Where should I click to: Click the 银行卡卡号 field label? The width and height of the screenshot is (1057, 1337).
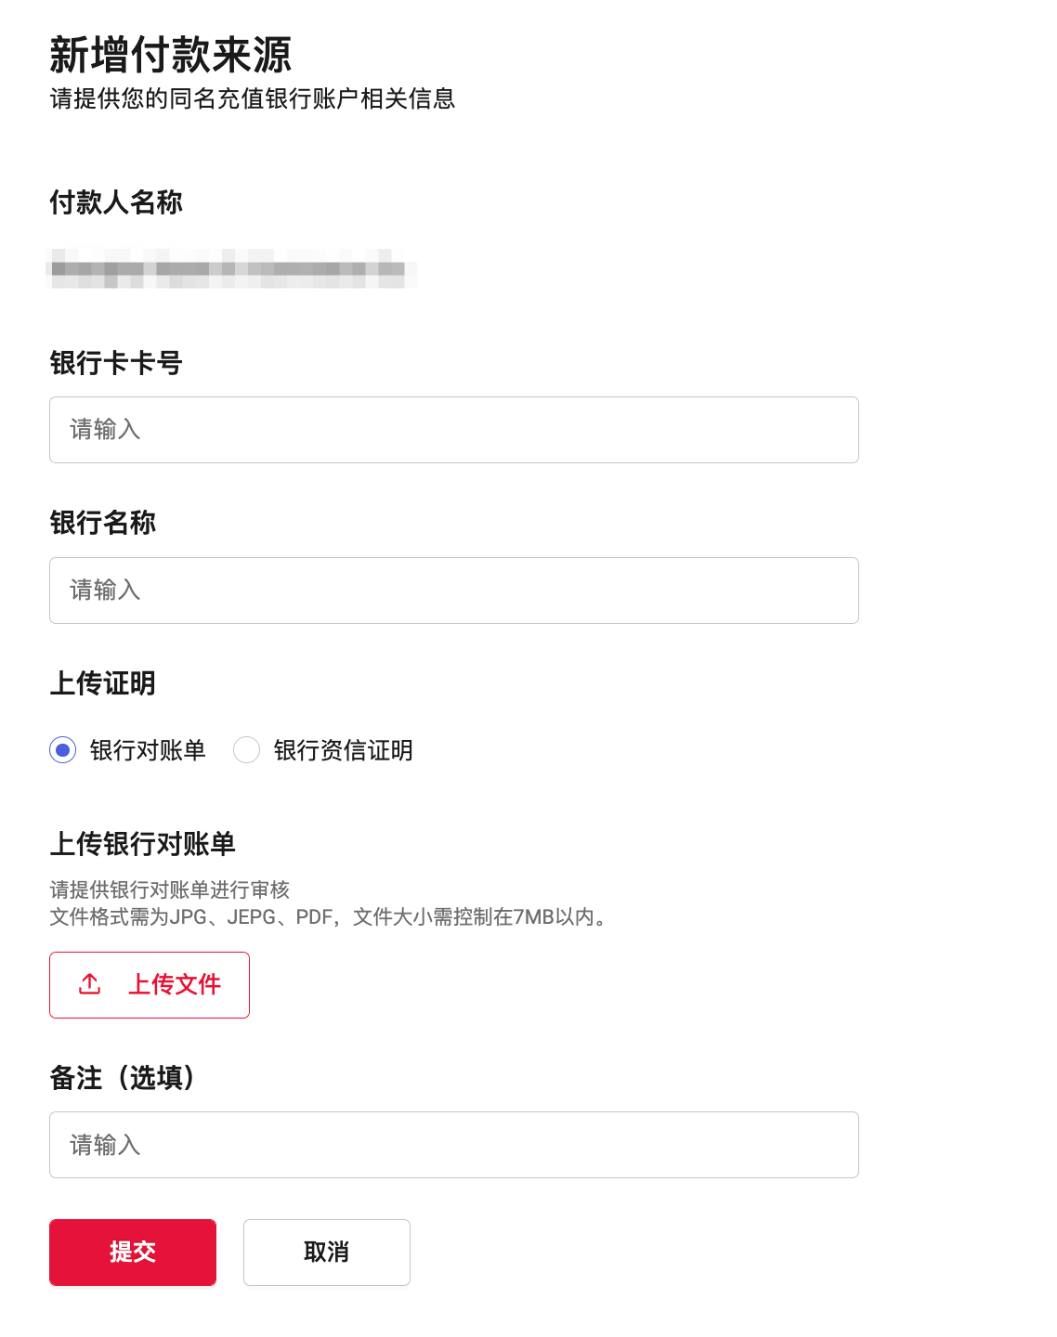pos(116,363)
